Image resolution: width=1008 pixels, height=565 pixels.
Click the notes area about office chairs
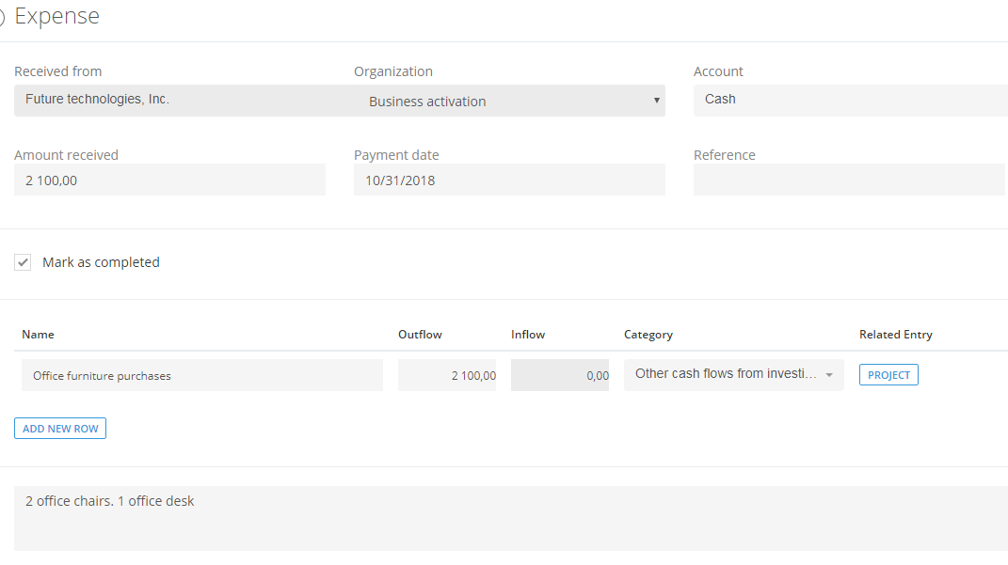click(x=511, y=518)
